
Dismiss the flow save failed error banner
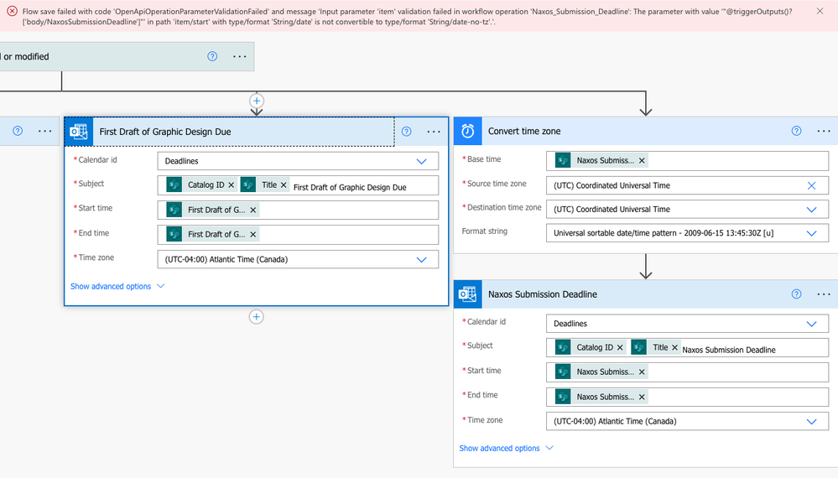pyautogui.click(x=820, y=11)
